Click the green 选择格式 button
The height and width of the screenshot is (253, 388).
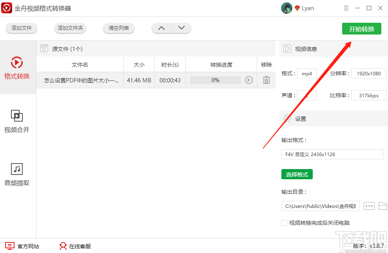(x=297, y=174)
